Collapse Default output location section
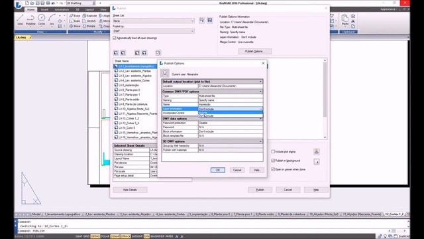Image resolution: width=424 pixels, height=239 pixels. 260,82
